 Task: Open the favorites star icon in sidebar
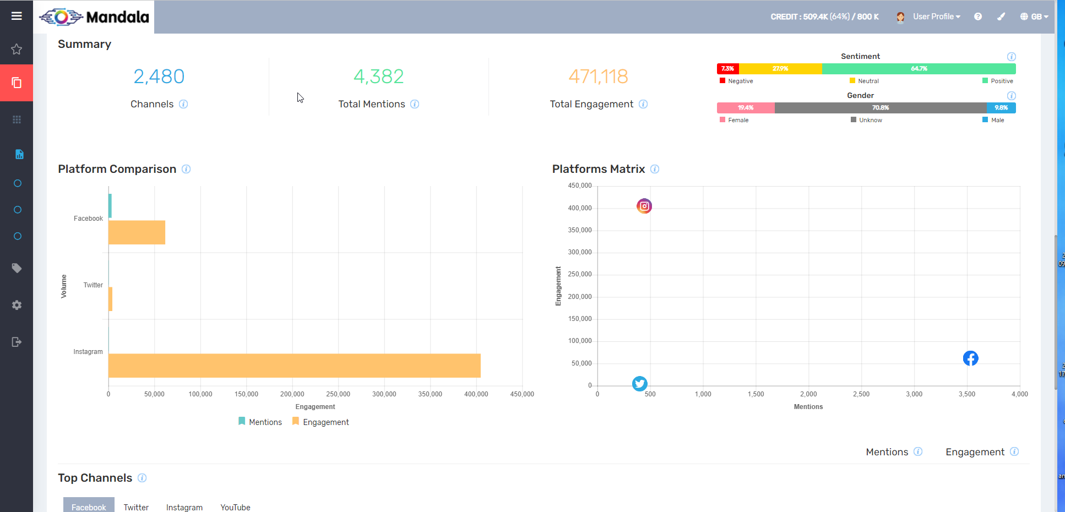click(x=17, y=50)
